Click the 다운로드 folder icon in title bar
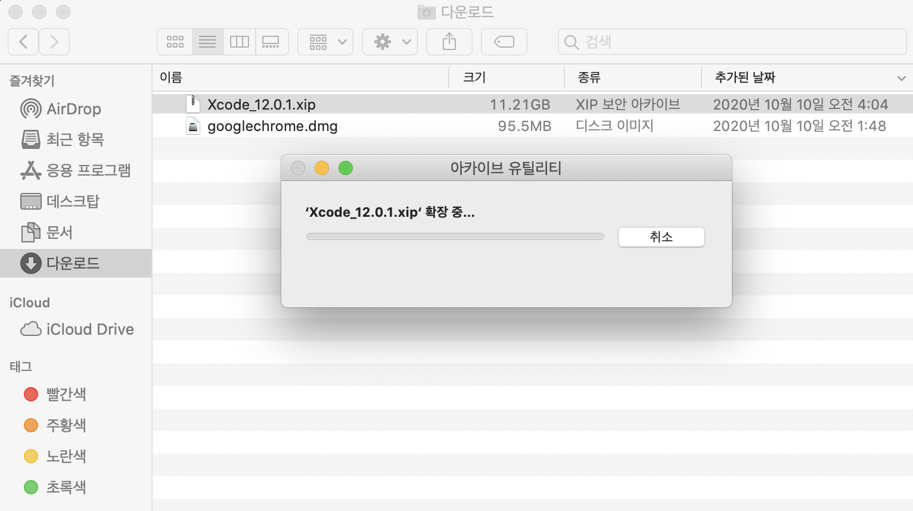 click(426, 12)
